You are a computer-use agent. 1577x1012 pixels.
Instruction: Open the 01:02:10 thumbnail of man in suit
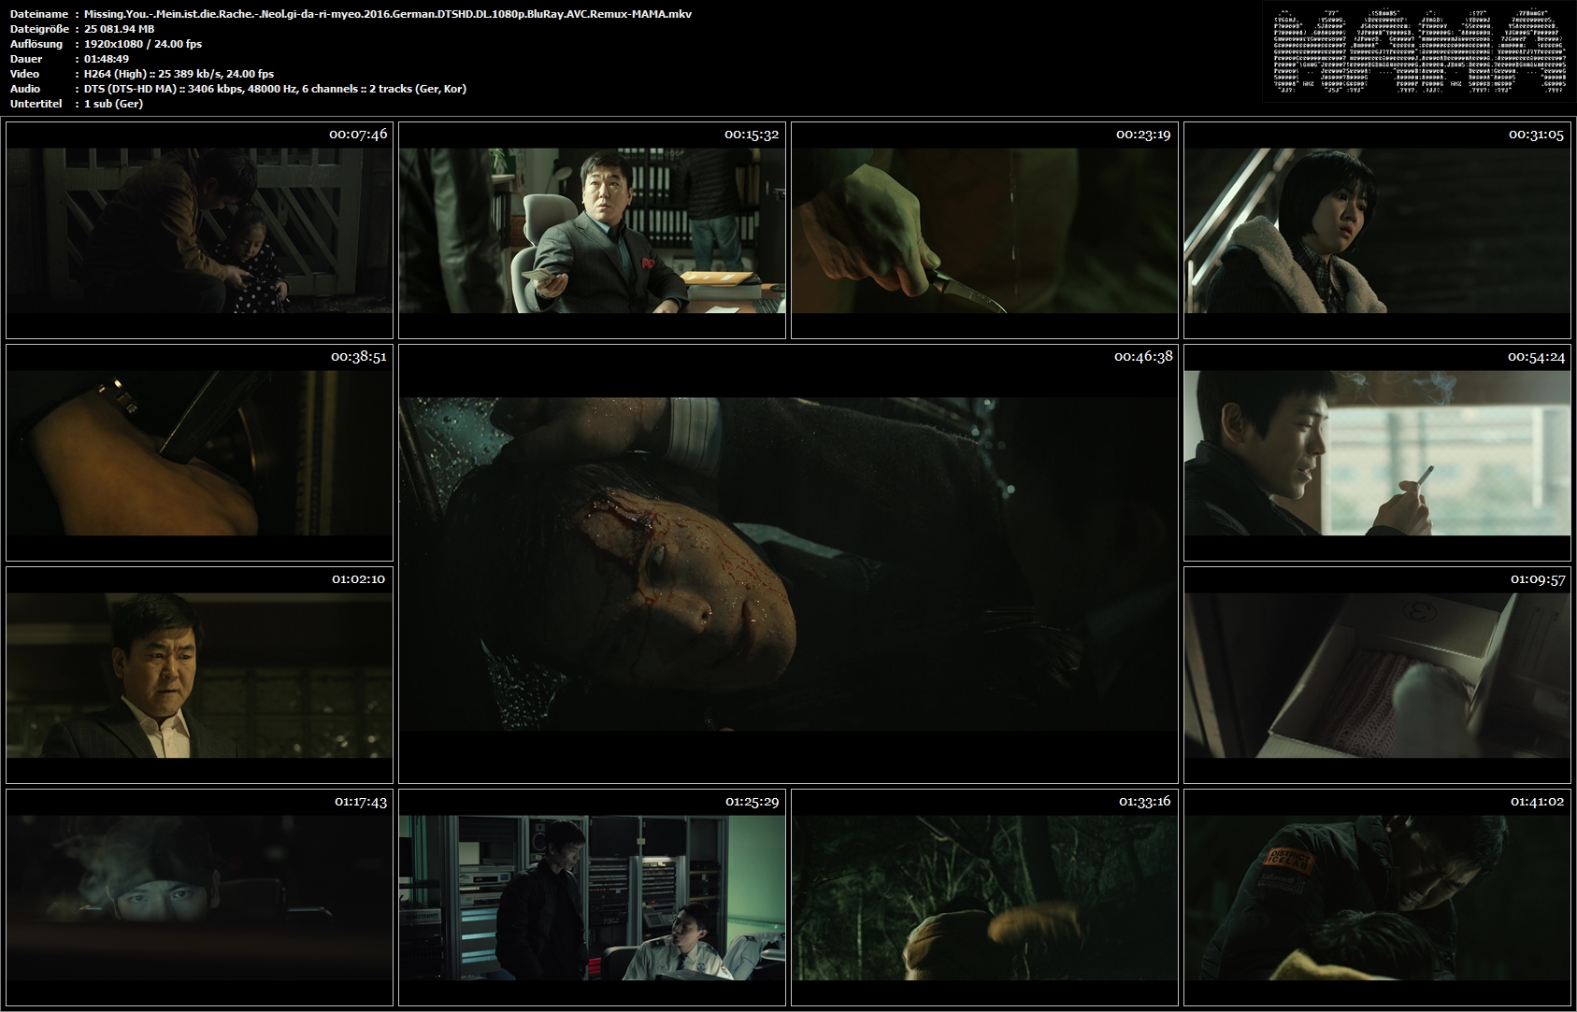point(199,675)
